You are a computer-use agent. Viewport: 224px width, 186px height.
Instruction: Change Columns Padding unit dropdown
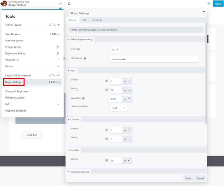click(x=127, y=139)
